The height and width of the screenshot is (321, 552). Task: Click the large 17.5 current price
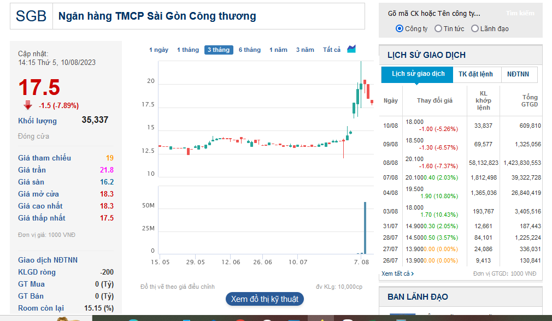(x=39, y=87)
